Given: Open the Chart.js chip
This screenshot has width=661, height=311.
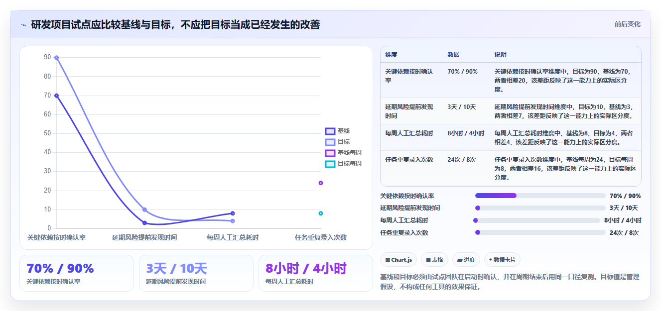Looking at the screenshot, I should (x=399, y=260).
